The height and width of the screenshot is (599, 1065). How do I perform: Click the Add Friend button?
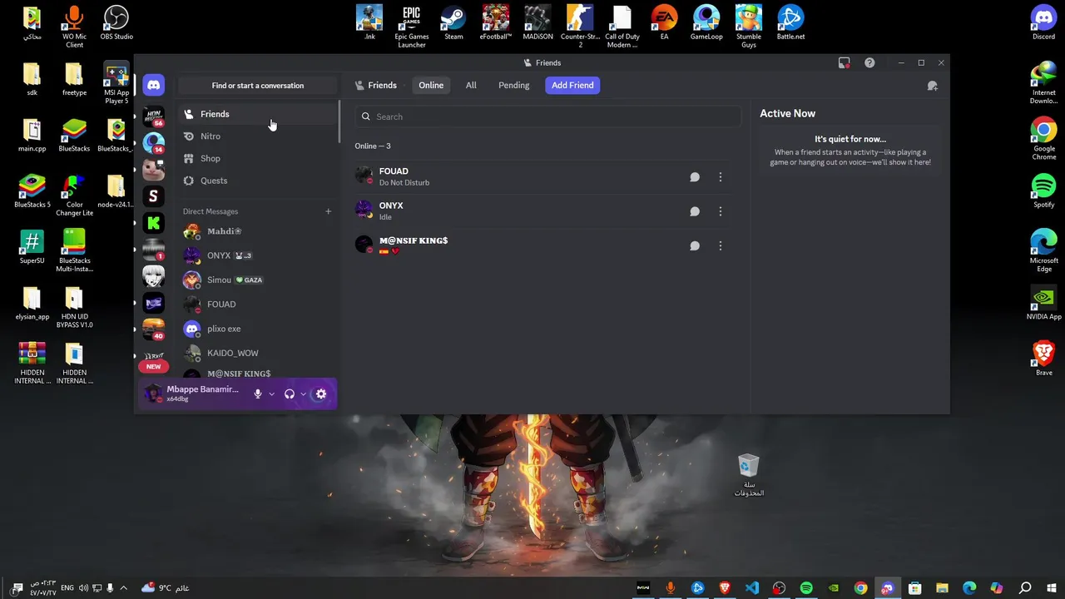(572, 85)
